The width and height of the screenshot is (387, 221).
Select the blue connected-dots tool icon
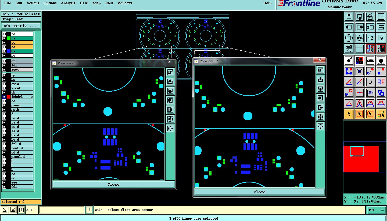tap(349, 71)
